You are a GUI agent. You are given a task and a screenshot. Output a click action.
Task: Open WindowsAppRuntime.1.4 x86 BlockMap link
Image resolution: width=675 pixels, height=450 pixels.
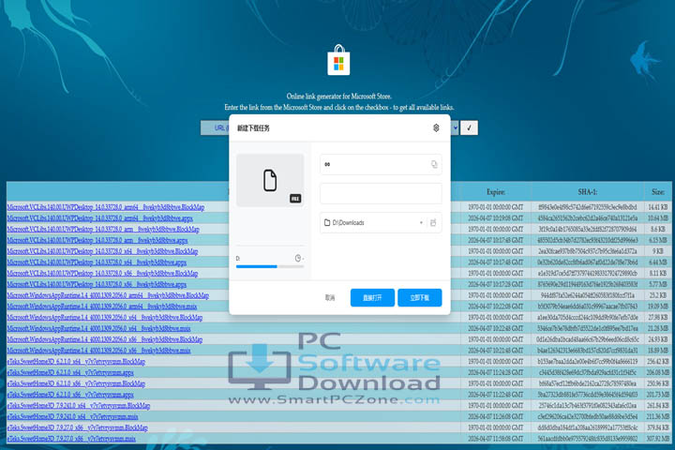105,339
